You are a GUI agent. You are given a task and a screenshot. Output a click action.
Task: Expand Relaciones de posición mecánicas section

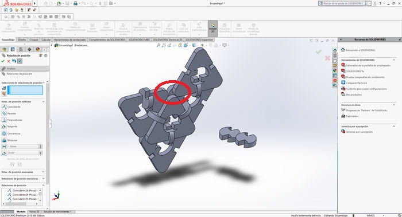(x=43, y=179)
